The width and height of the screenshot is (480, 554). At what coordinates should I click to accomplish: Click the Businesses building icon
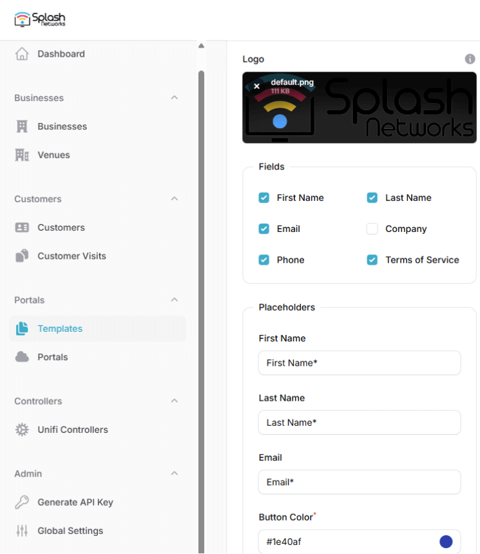tap(22, 126)
